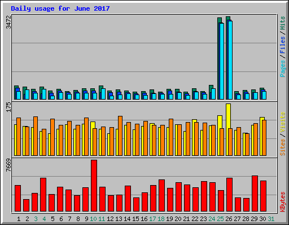The image size is (289, 225).
Task: Click the 7669 axis value label
Action: (8, 165)
